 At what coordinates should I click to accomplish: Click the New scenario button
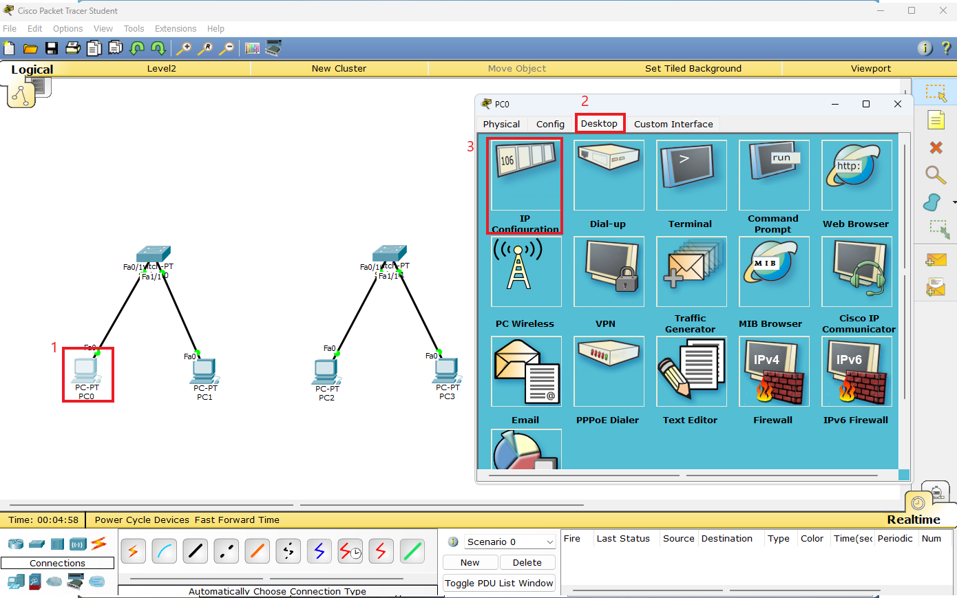pos(470,562)
